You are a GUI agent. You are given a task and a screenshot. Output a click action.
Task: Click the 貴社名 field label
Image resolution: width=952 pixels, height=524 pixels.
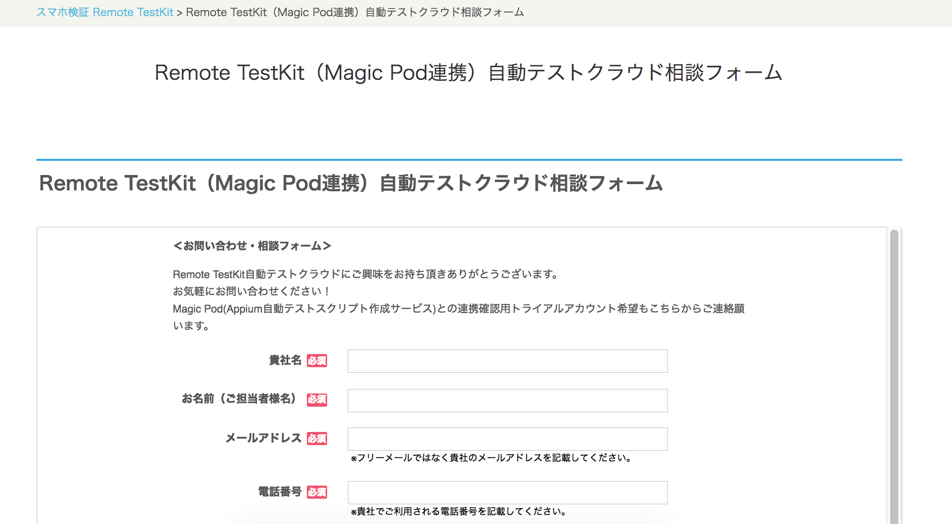[x=285, y=360]
